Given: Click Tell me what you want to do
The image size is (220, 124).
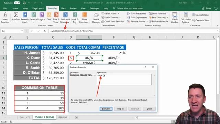Looking at the screenshot, I should [128, 8].
